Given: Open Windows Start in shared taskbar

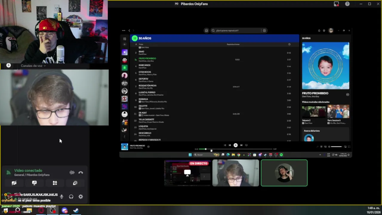Looking at the screenshot, I should click(x=190, y=155).
